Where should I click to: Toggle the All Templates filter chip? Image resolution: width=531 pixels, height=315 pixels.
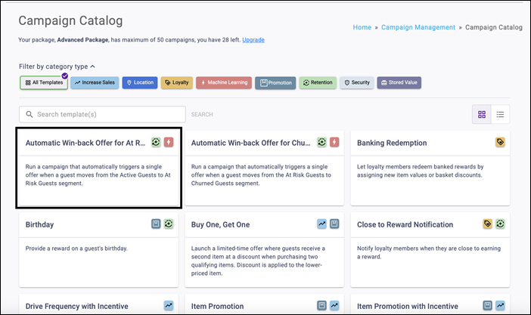pyautogui.click(x=43, y=82)
